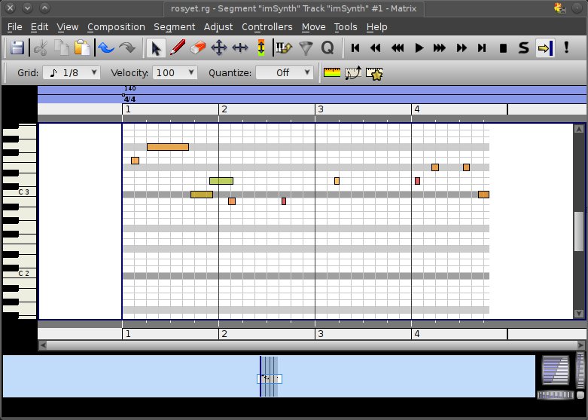Toggle the select arrow tool
The height and width of the screenshot is (420, 588).
tap(157, 48)
